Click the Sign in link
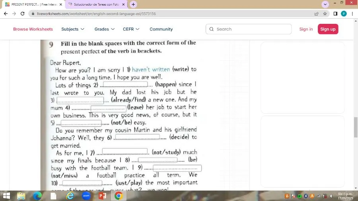Image resolution: width=358 pixels, height=201 pixels. click(x=306, y=29)
